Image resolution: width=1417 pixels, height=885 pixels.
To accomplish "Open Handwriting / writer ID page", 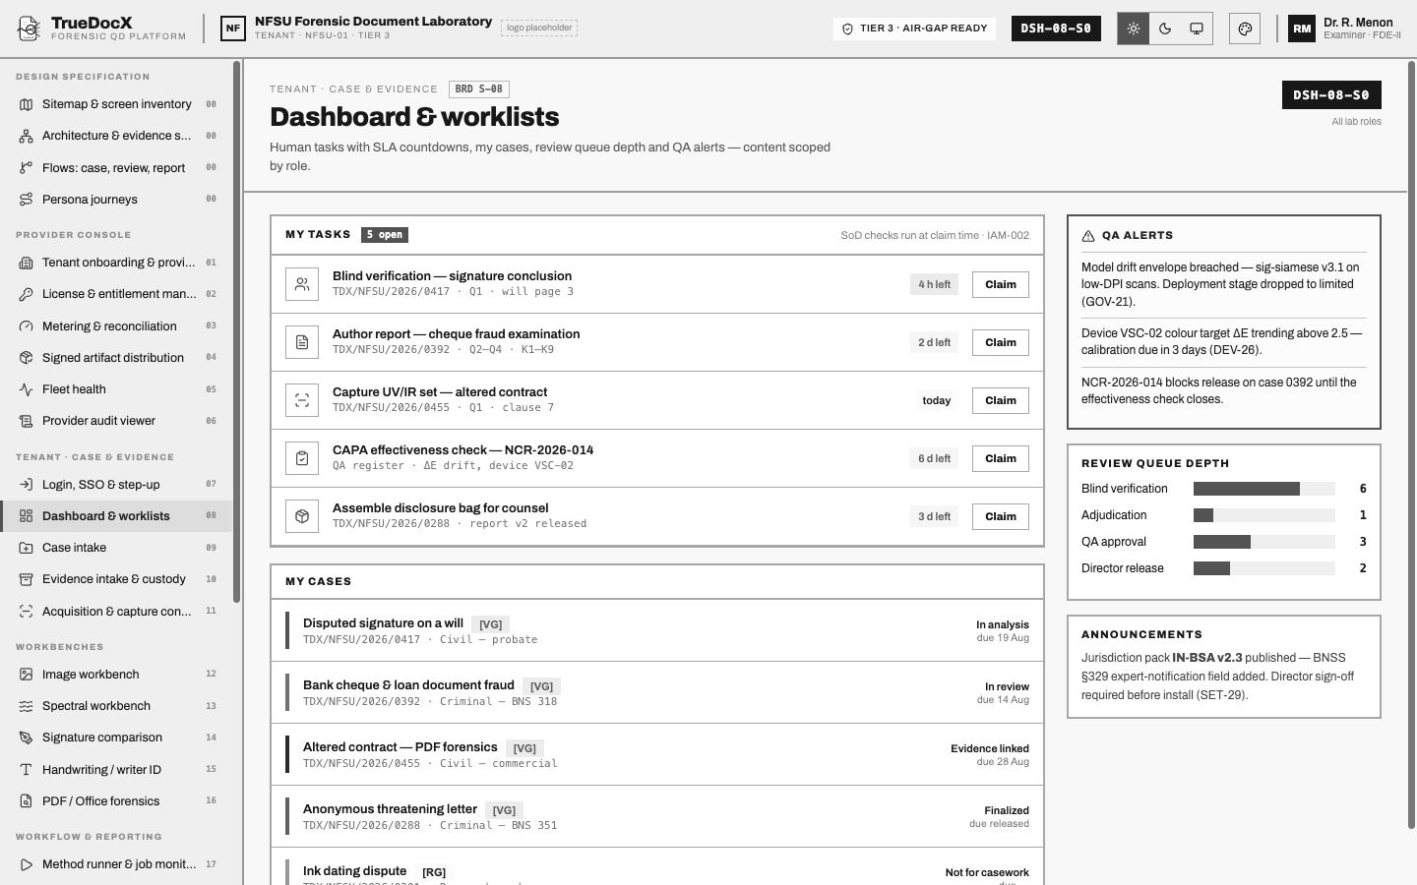I will (116, 770).
